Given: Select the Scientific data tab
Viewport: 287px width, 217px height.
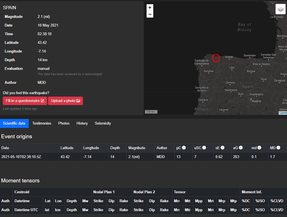Looking at the screenshot, I should (x=14, y=123).
